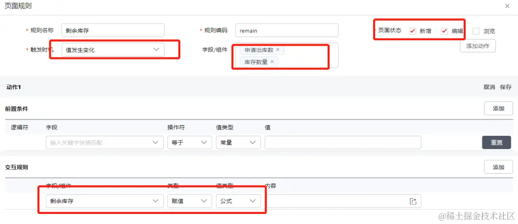Click the 添加动作 button

(x=478, y=46)
